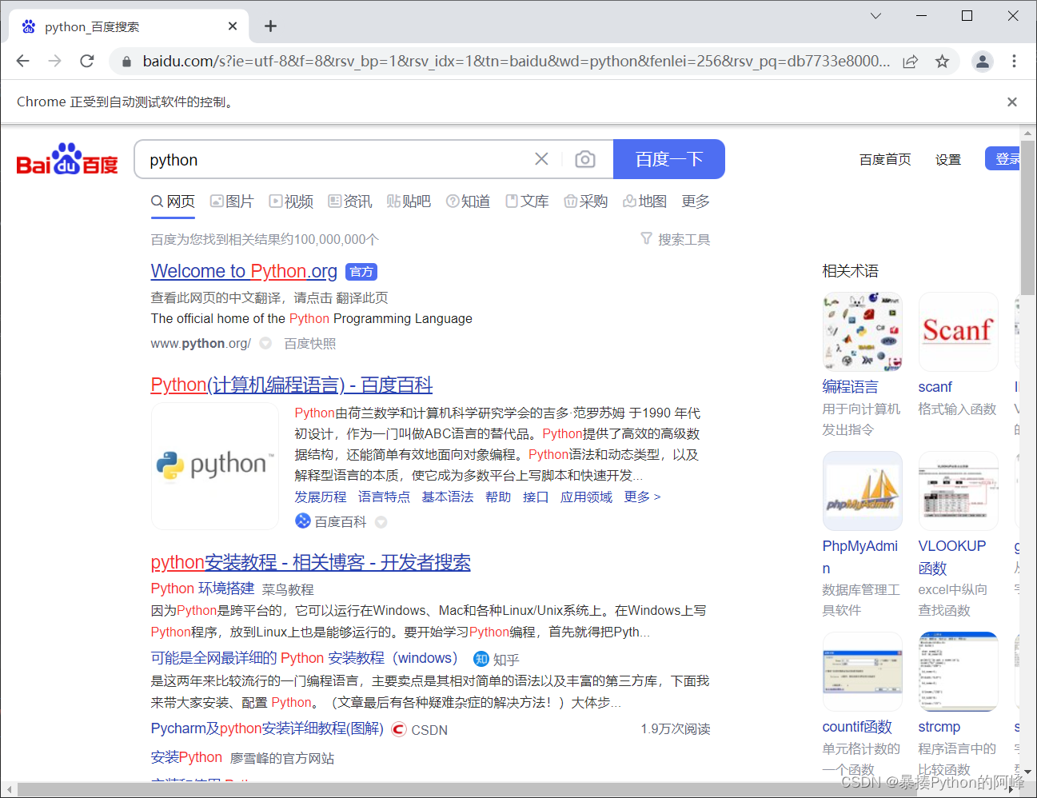Expand arrow beside www.python.org URL
The height and width of the screenshot is (798, 1037).
(265, 343)
